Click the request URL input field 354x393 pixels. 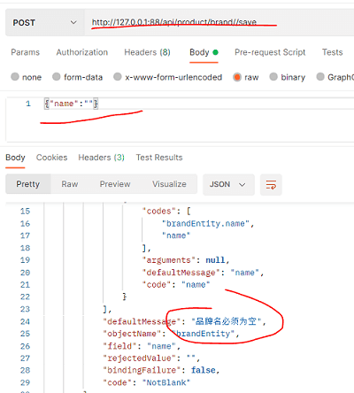pos(219,23)
